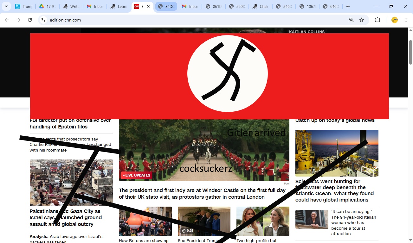Reload the CNN page
This screenshot has width=413, height=243.
(x=30, y=20)
